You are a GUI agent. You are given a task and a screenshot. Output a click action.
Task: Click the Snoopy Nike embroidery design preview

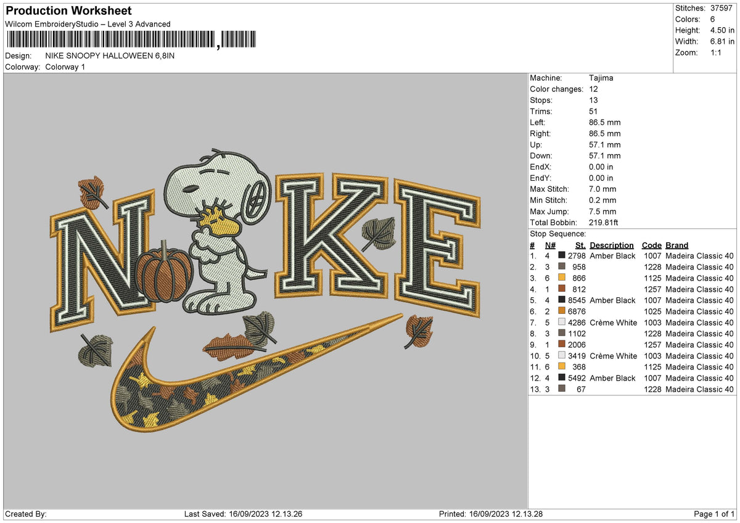pyautogui.click(x=265, y=290)
